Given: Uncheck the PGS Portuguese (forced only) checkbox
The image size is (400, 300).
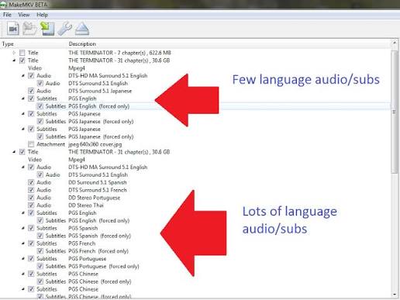Looking at the screenshot, I should (40, 266).
